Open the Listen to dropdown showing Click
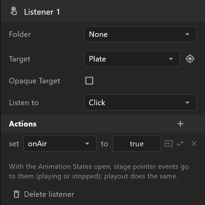 click(140, 102)
